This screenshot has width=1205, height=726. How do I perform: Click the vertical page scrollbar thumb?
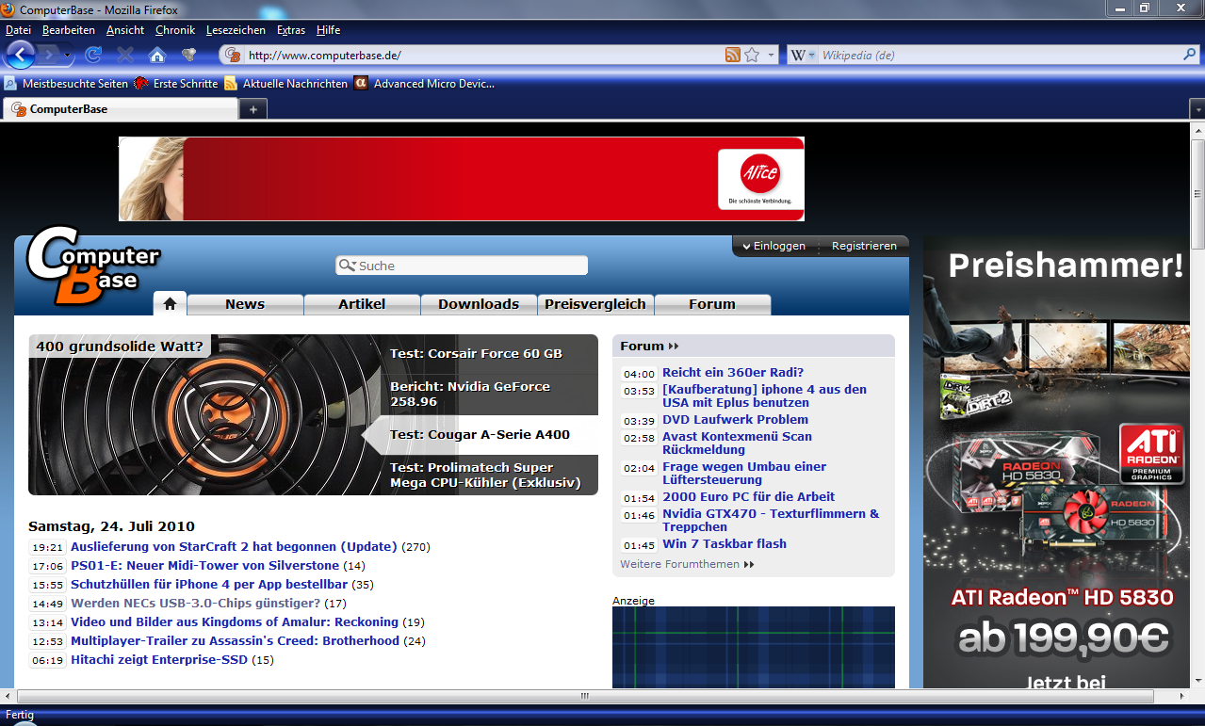1197,192
